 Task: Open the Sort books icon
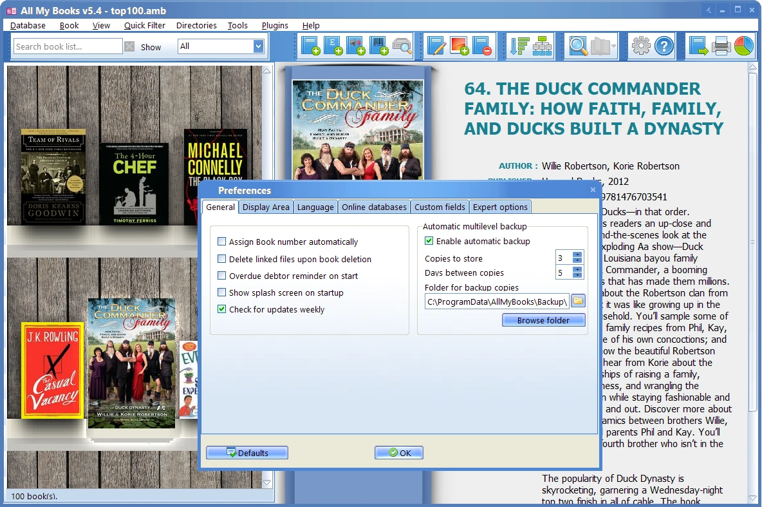(519, 46)
